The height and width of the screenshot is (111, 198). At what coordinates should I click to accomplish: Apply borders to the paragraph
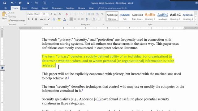[x=99, y=19]
